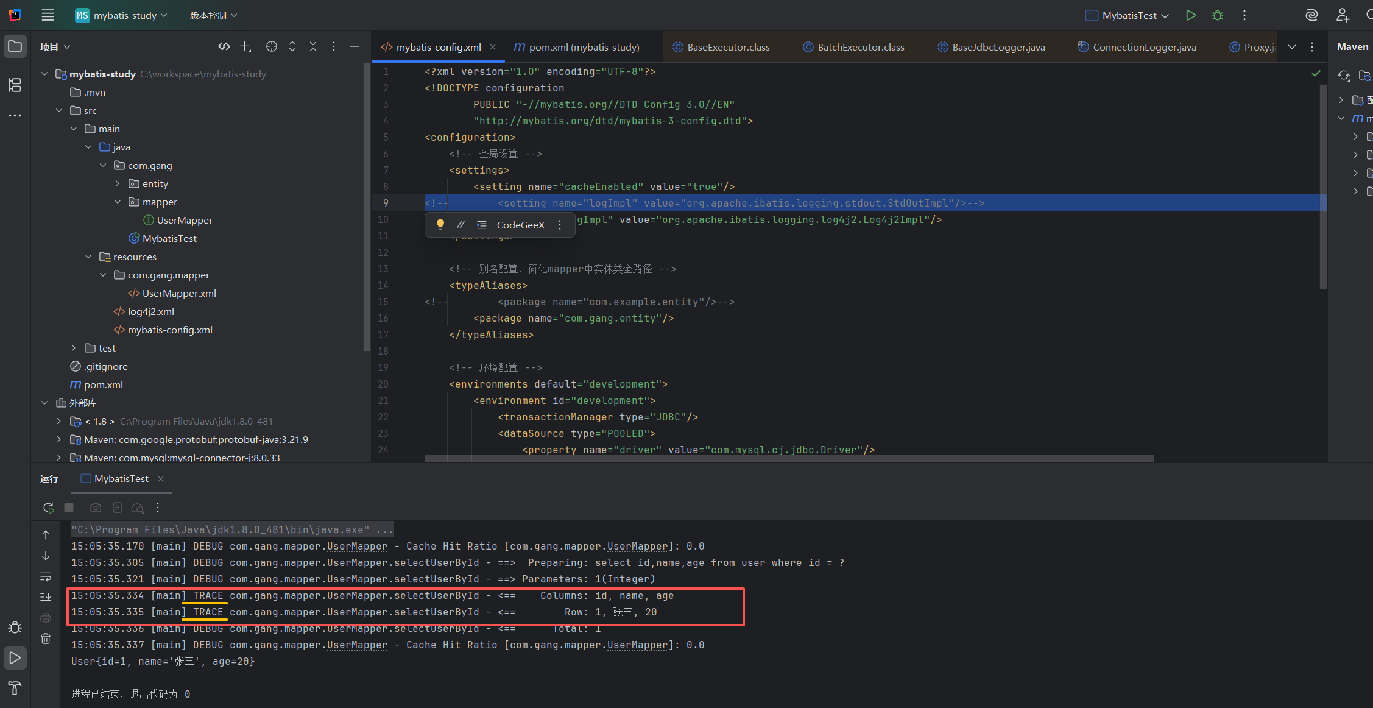Open the AI assistant spiral icon
The width and height of the screenshot is (1373, 708).
1311,15
